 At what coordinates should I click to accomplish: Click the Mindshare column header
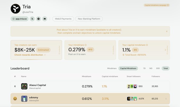coord(87,76)
